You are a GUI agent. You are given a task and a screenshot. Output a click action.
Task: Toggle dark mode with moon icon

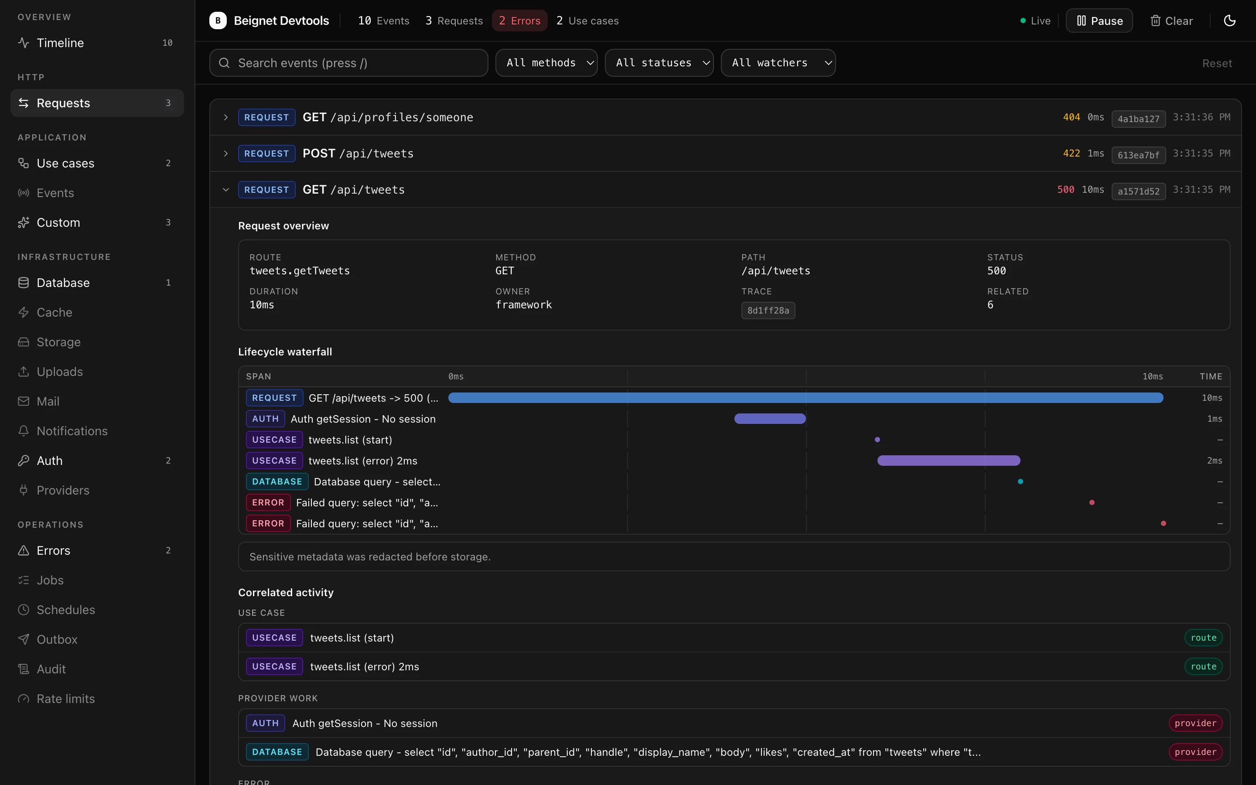[x=1229, y=21]
